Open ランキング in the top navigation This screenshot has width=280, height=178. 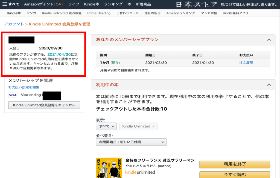pyautogui.click(x=113, y=4)
